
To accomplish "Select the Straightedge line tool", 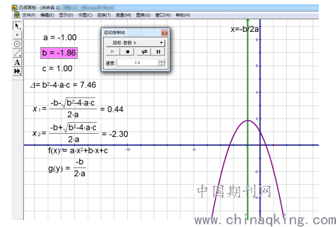I will coord(17,53).
